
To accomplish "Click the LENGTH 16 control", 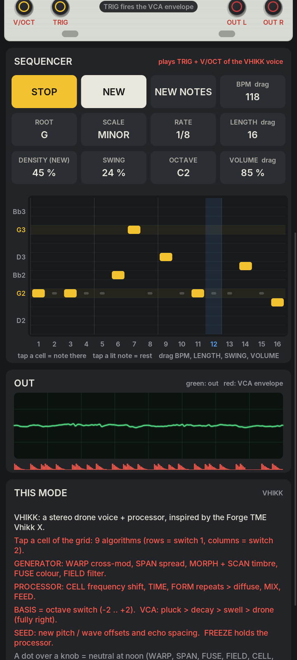I will [x=253, y=130].
